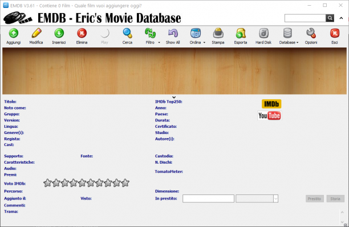This screenshot has height=227, width=349.
Task: Click the EMDB app icon in the title bar
Action: pyautogui.click(x=6, y=5)
